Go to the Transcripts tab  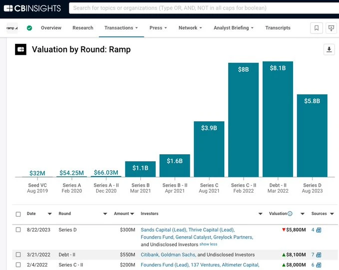pyautogui.click(x=278, y=28)
